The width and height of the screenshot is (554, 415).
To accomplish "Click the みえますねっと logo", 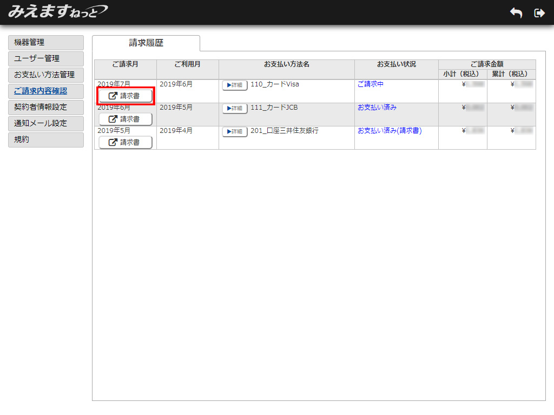I will [x=57, y=11].
